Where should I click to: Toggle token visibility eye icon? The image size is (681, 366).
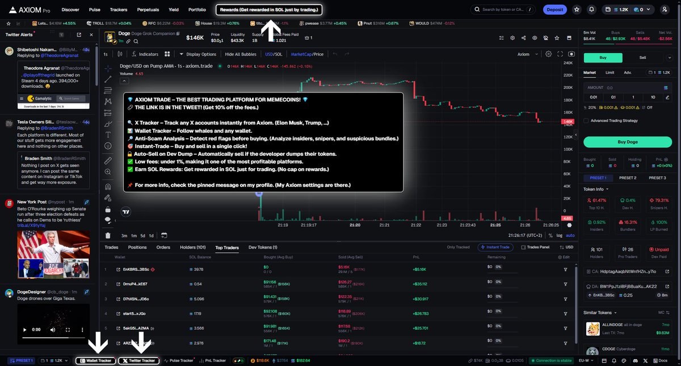coord(535,37)
